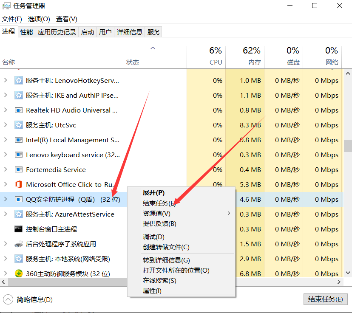
Task: Click the UtcSvc service host gear icon
Action: click(x=19, y=125)
